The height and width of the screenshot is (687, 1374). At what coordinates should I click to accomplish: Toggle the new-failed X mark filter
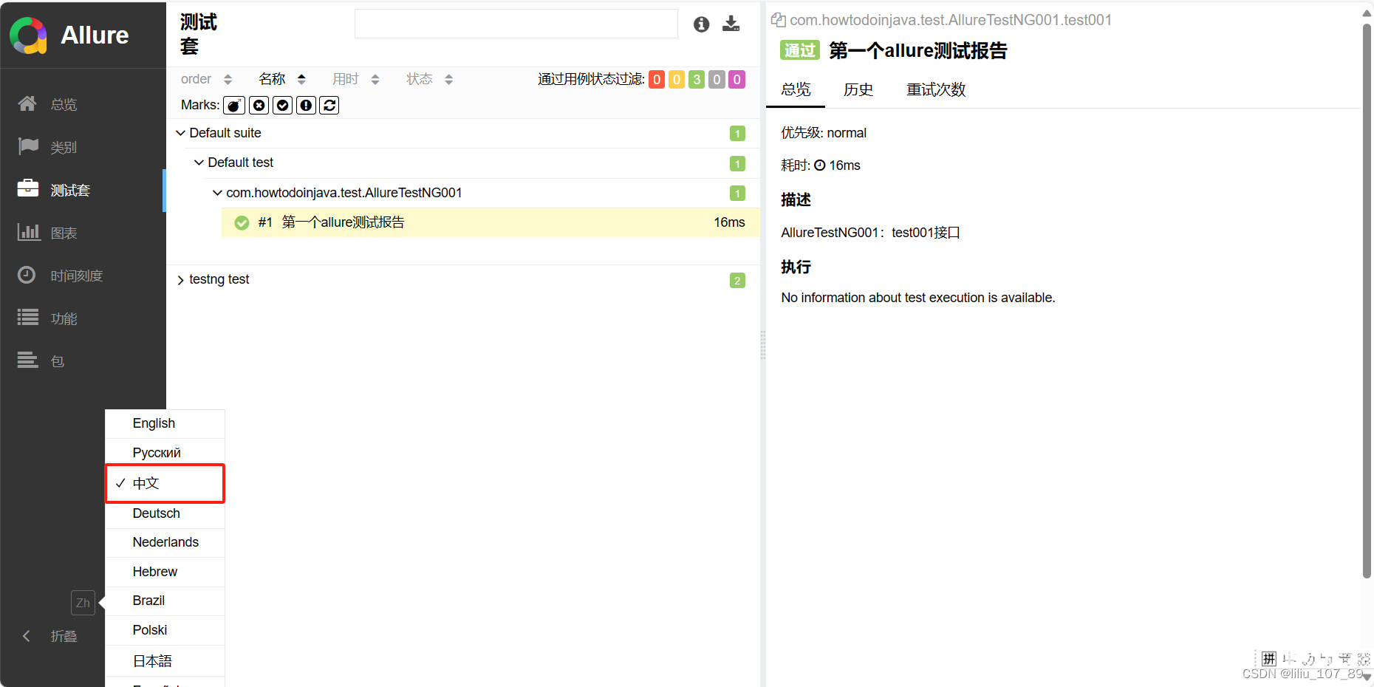click(x=259, y=106)
